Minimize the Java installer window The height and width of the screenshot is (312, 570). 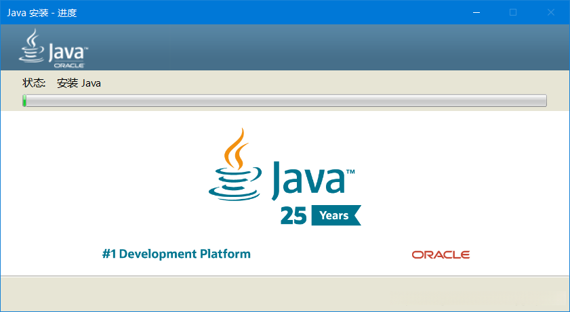pos(476,12)
